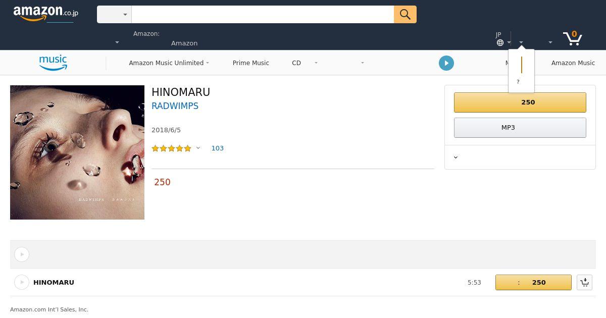
Task: Expand the chevron under MP3 button
Action: [x=456, y=157]
